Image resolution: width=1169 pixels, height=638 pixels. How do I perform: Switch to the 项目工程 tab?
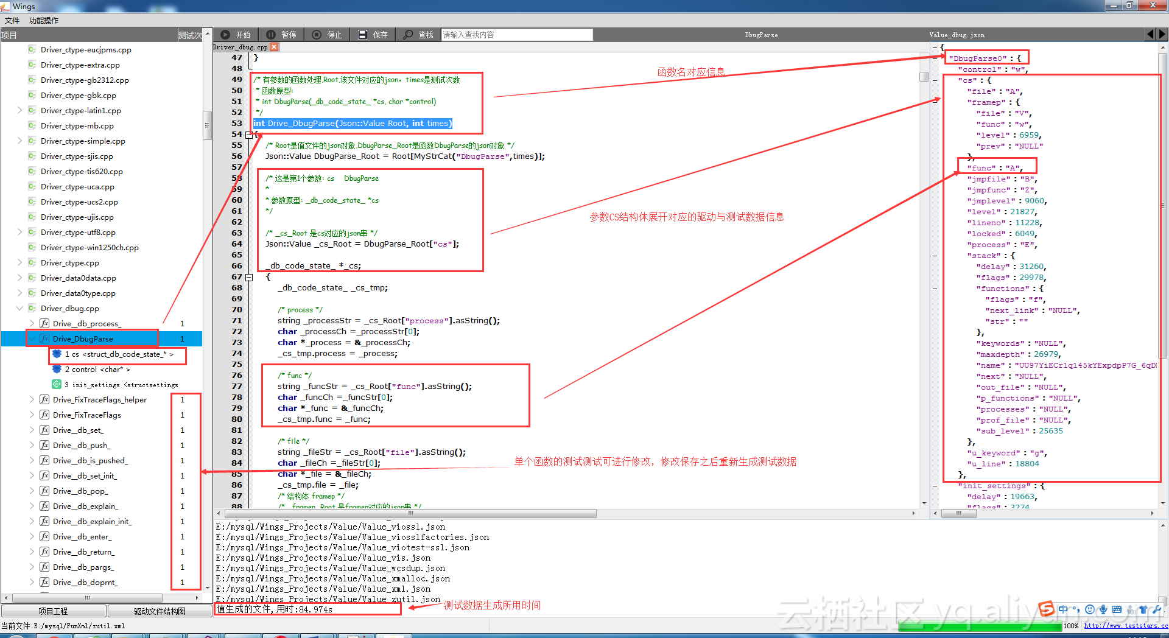coord(54,611)
